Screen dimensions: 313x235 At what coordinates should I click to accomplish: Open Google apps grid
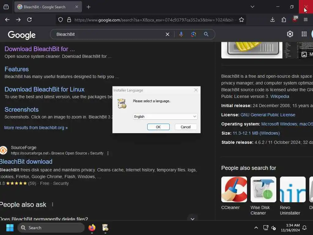[x=304, y=34]
